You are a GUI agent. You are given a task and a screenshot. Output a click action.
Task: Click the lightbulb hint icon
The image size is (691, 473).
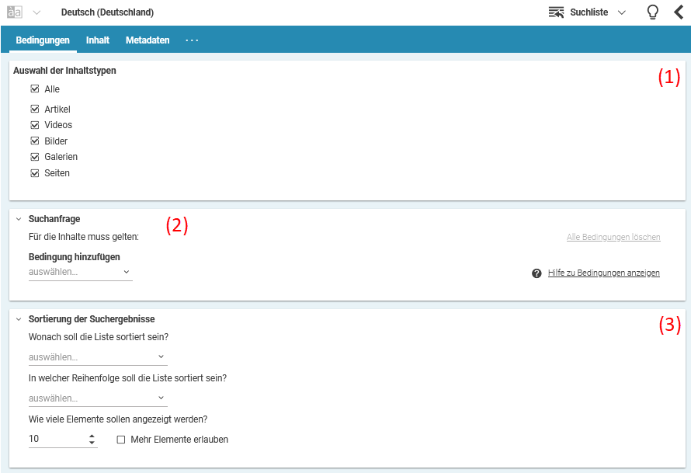653,12
